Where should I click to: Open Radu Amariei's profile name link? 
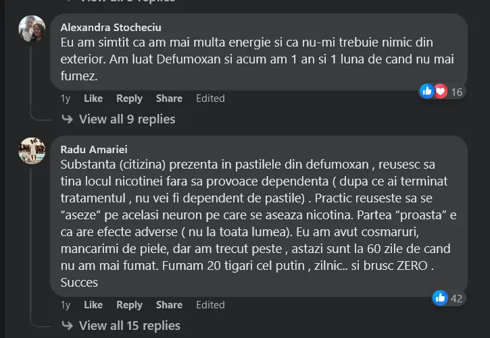94,149
